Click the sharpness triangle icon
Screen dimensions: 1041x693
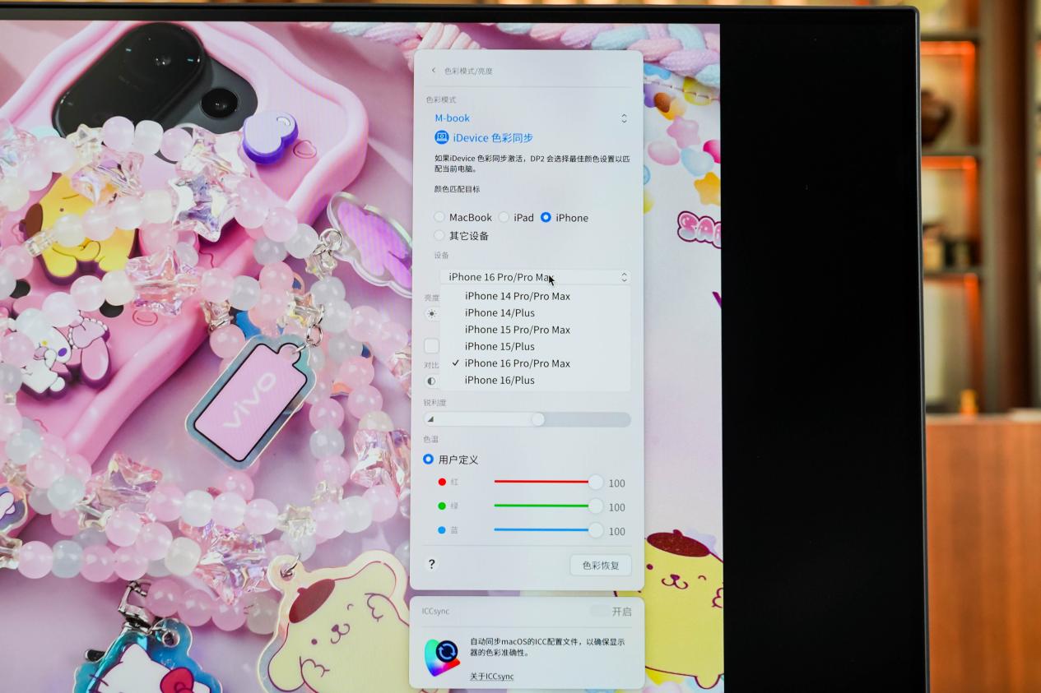click(430, 419)
